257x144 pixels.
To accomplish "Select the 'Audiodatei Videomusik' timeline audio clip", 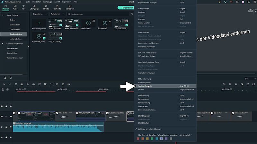I will (x=58, y=127).
